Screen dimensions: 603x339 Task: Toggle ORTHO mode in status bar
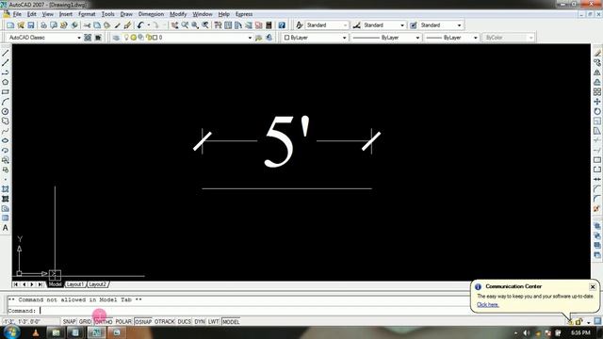[x=104, y=322]
